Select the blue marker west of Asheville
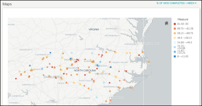 click(x=30, y=66)
